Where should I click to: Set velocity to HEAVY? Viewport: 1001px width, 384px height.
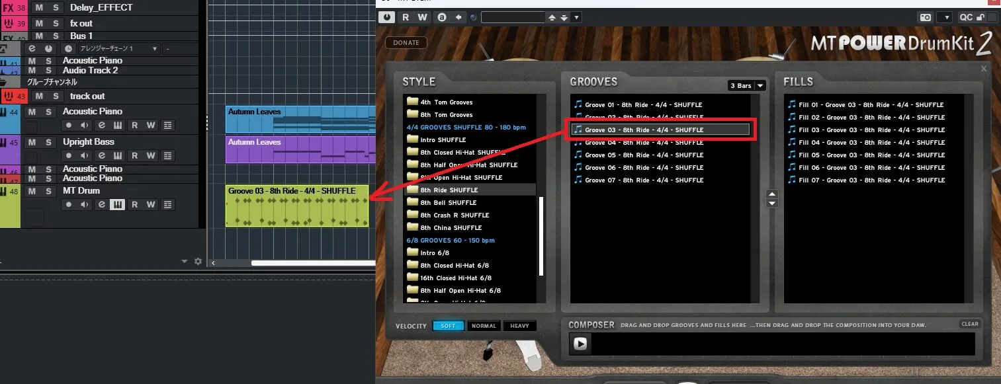click(519, 326)
